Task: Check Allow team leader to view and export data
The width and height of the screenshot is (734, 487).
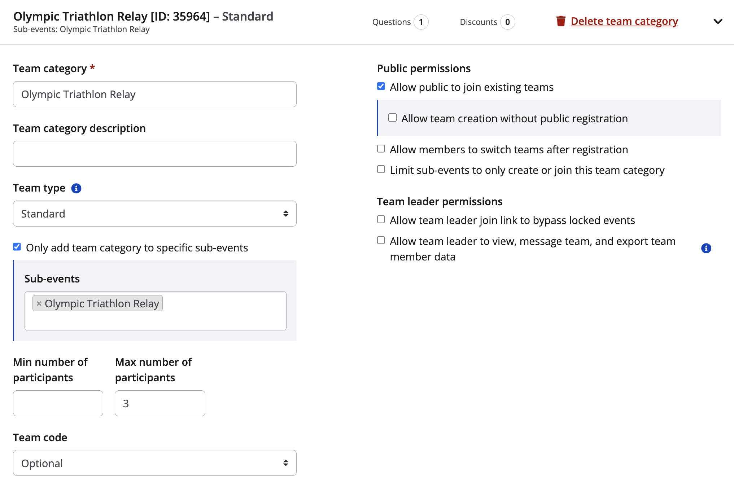Action: click(x=381, y=241)
